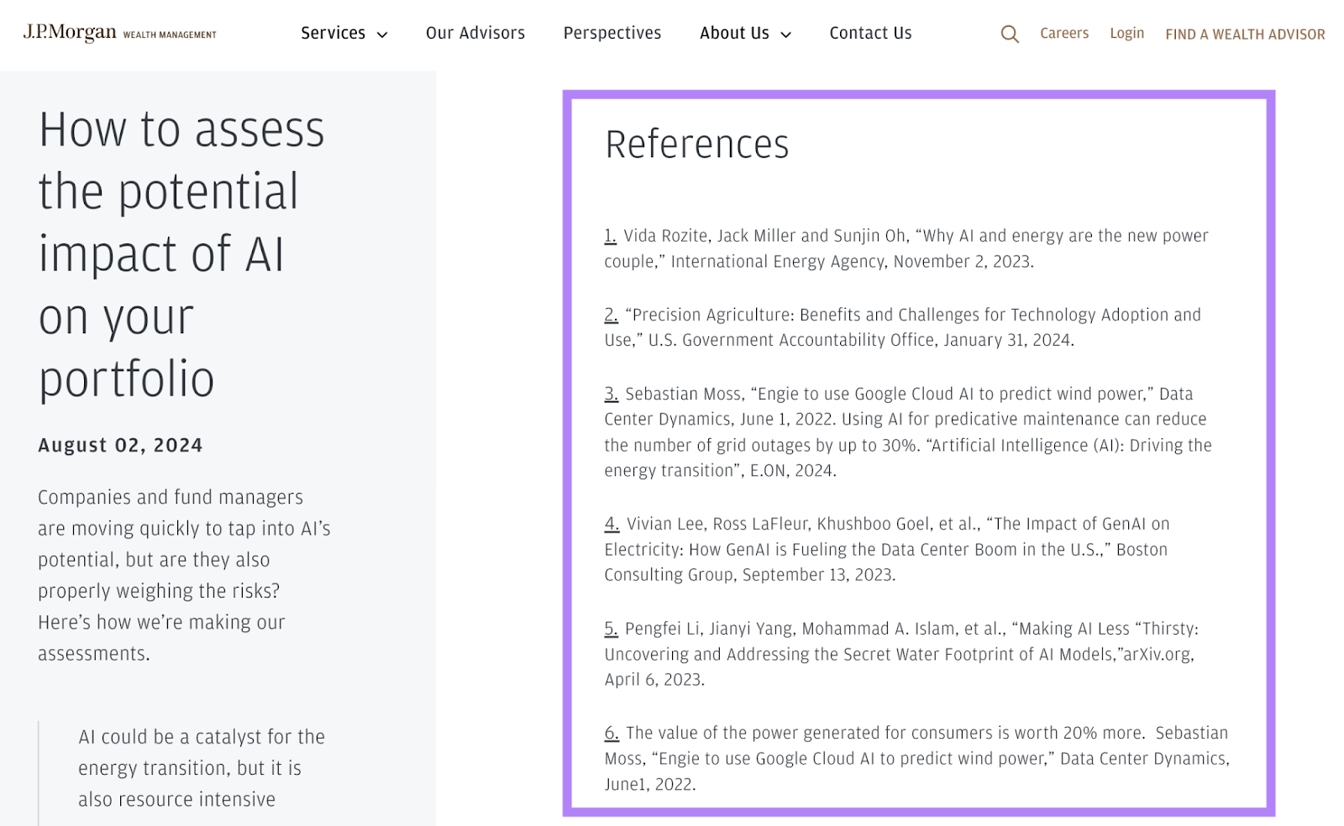The image size is (1344, 826).
Task: Select the References section heading
Action: pyautogui.click(x=697, y=144)
